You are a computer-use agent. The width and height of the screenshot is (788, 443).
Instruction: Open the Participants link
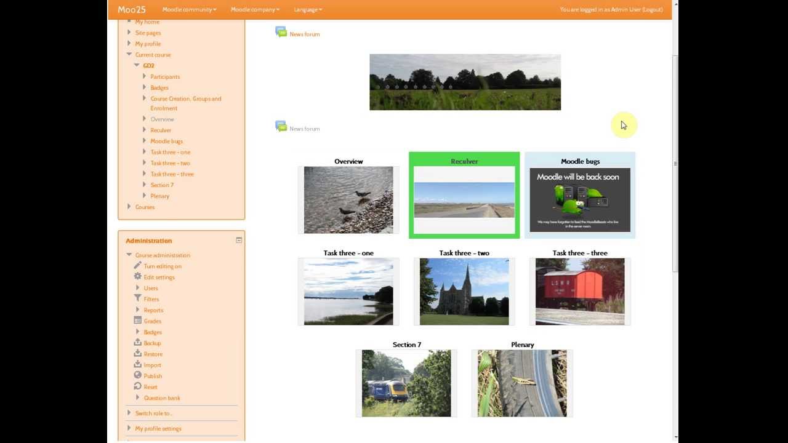[165, 77]
